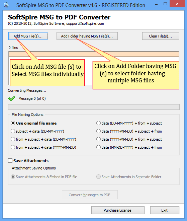
Task: Click the SoftSpire app icon in title bar
Action: click(6, 5)
